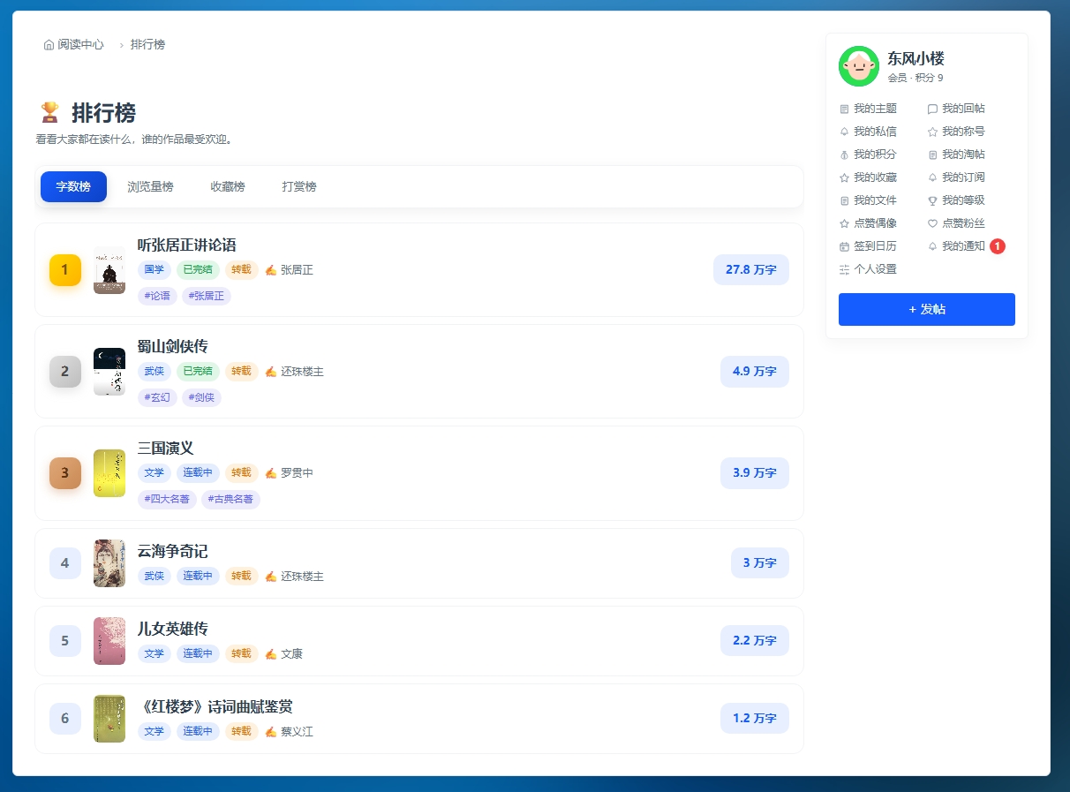Click the 我的主题 sidebar icon
Image resolution: width=1070 pixels, height=792 pixels.
844,109
